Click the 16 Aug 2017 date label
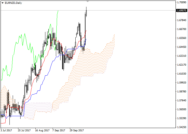 click(42, 130)
